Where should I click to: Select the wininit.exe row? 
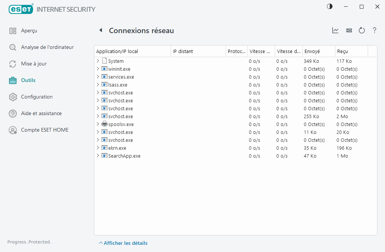coord(119,69)
